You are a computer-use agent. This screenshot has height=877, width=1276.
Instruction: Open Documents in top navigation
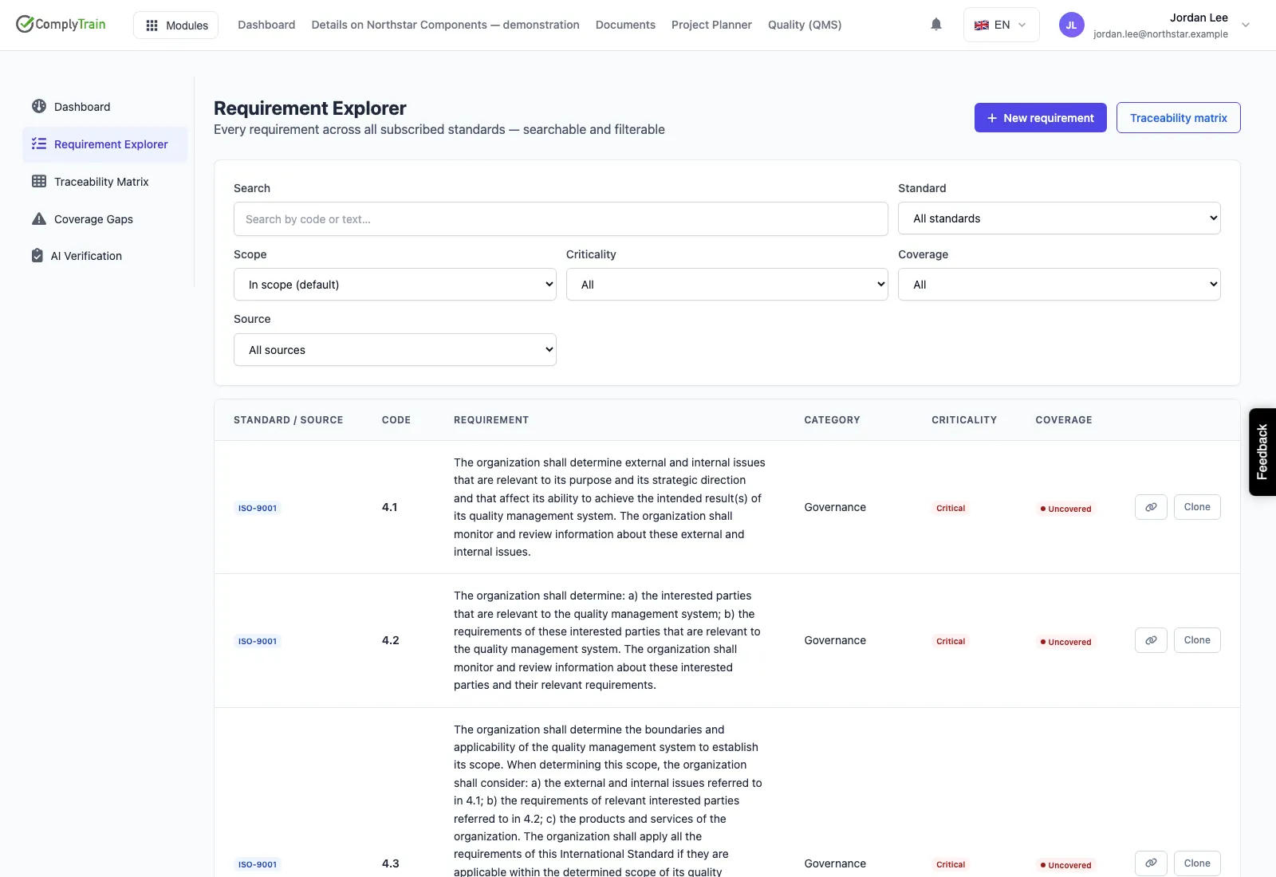tap(625, 25)
